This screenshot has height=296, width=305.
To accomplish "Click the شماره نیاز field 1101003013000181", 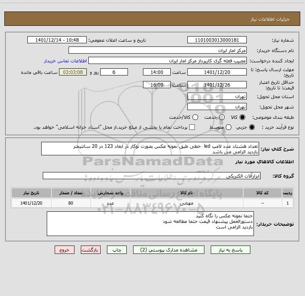I will [x=217, y=40].
